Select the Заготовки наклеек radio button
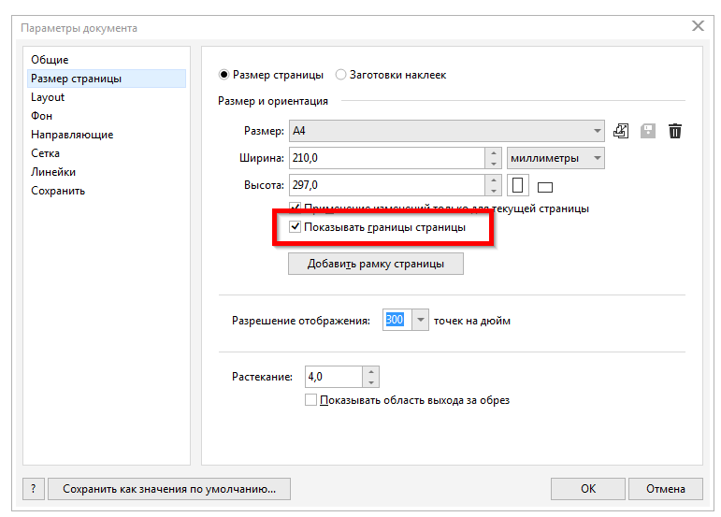The width and height of the screenshot is (721, 517). pyautogui.click(x=341, y=75)
